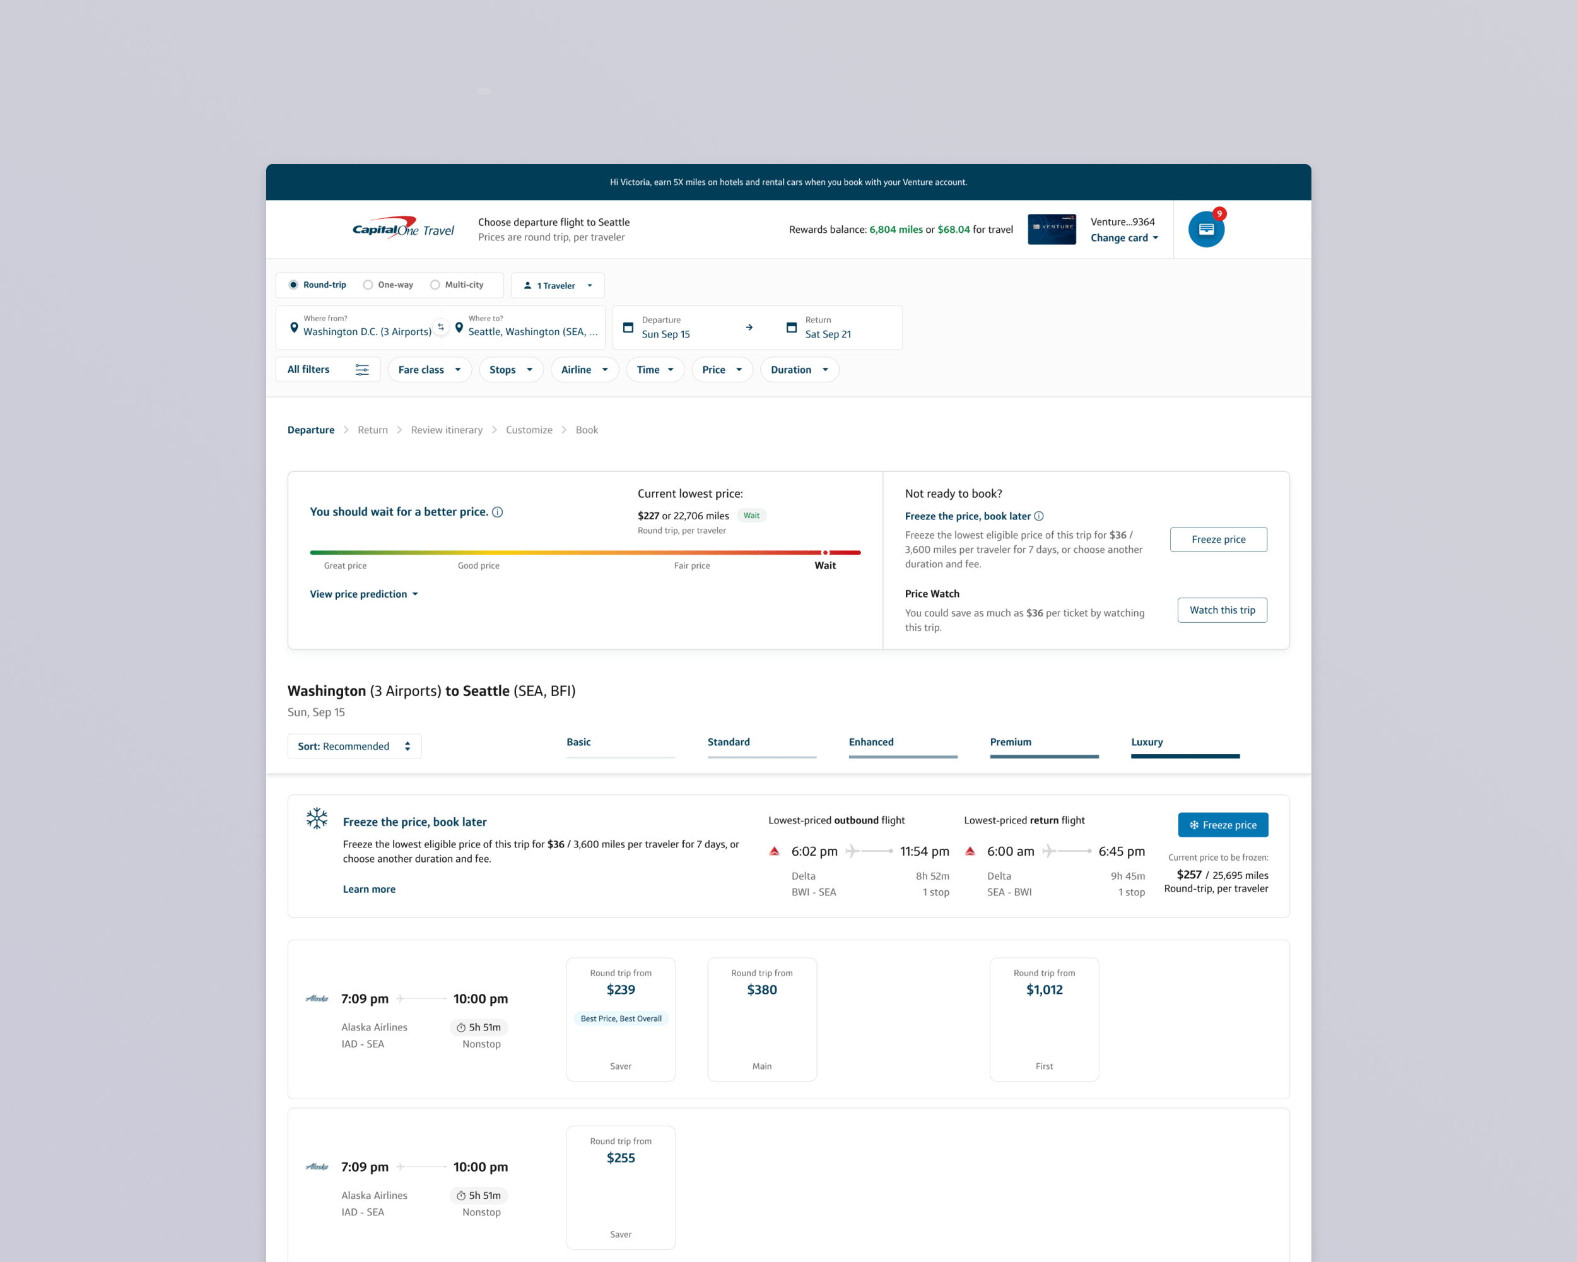This screenshot has width=1577, height=1262.
Task: Click the Capital One Travel logo
Action: tap(403, 228)
